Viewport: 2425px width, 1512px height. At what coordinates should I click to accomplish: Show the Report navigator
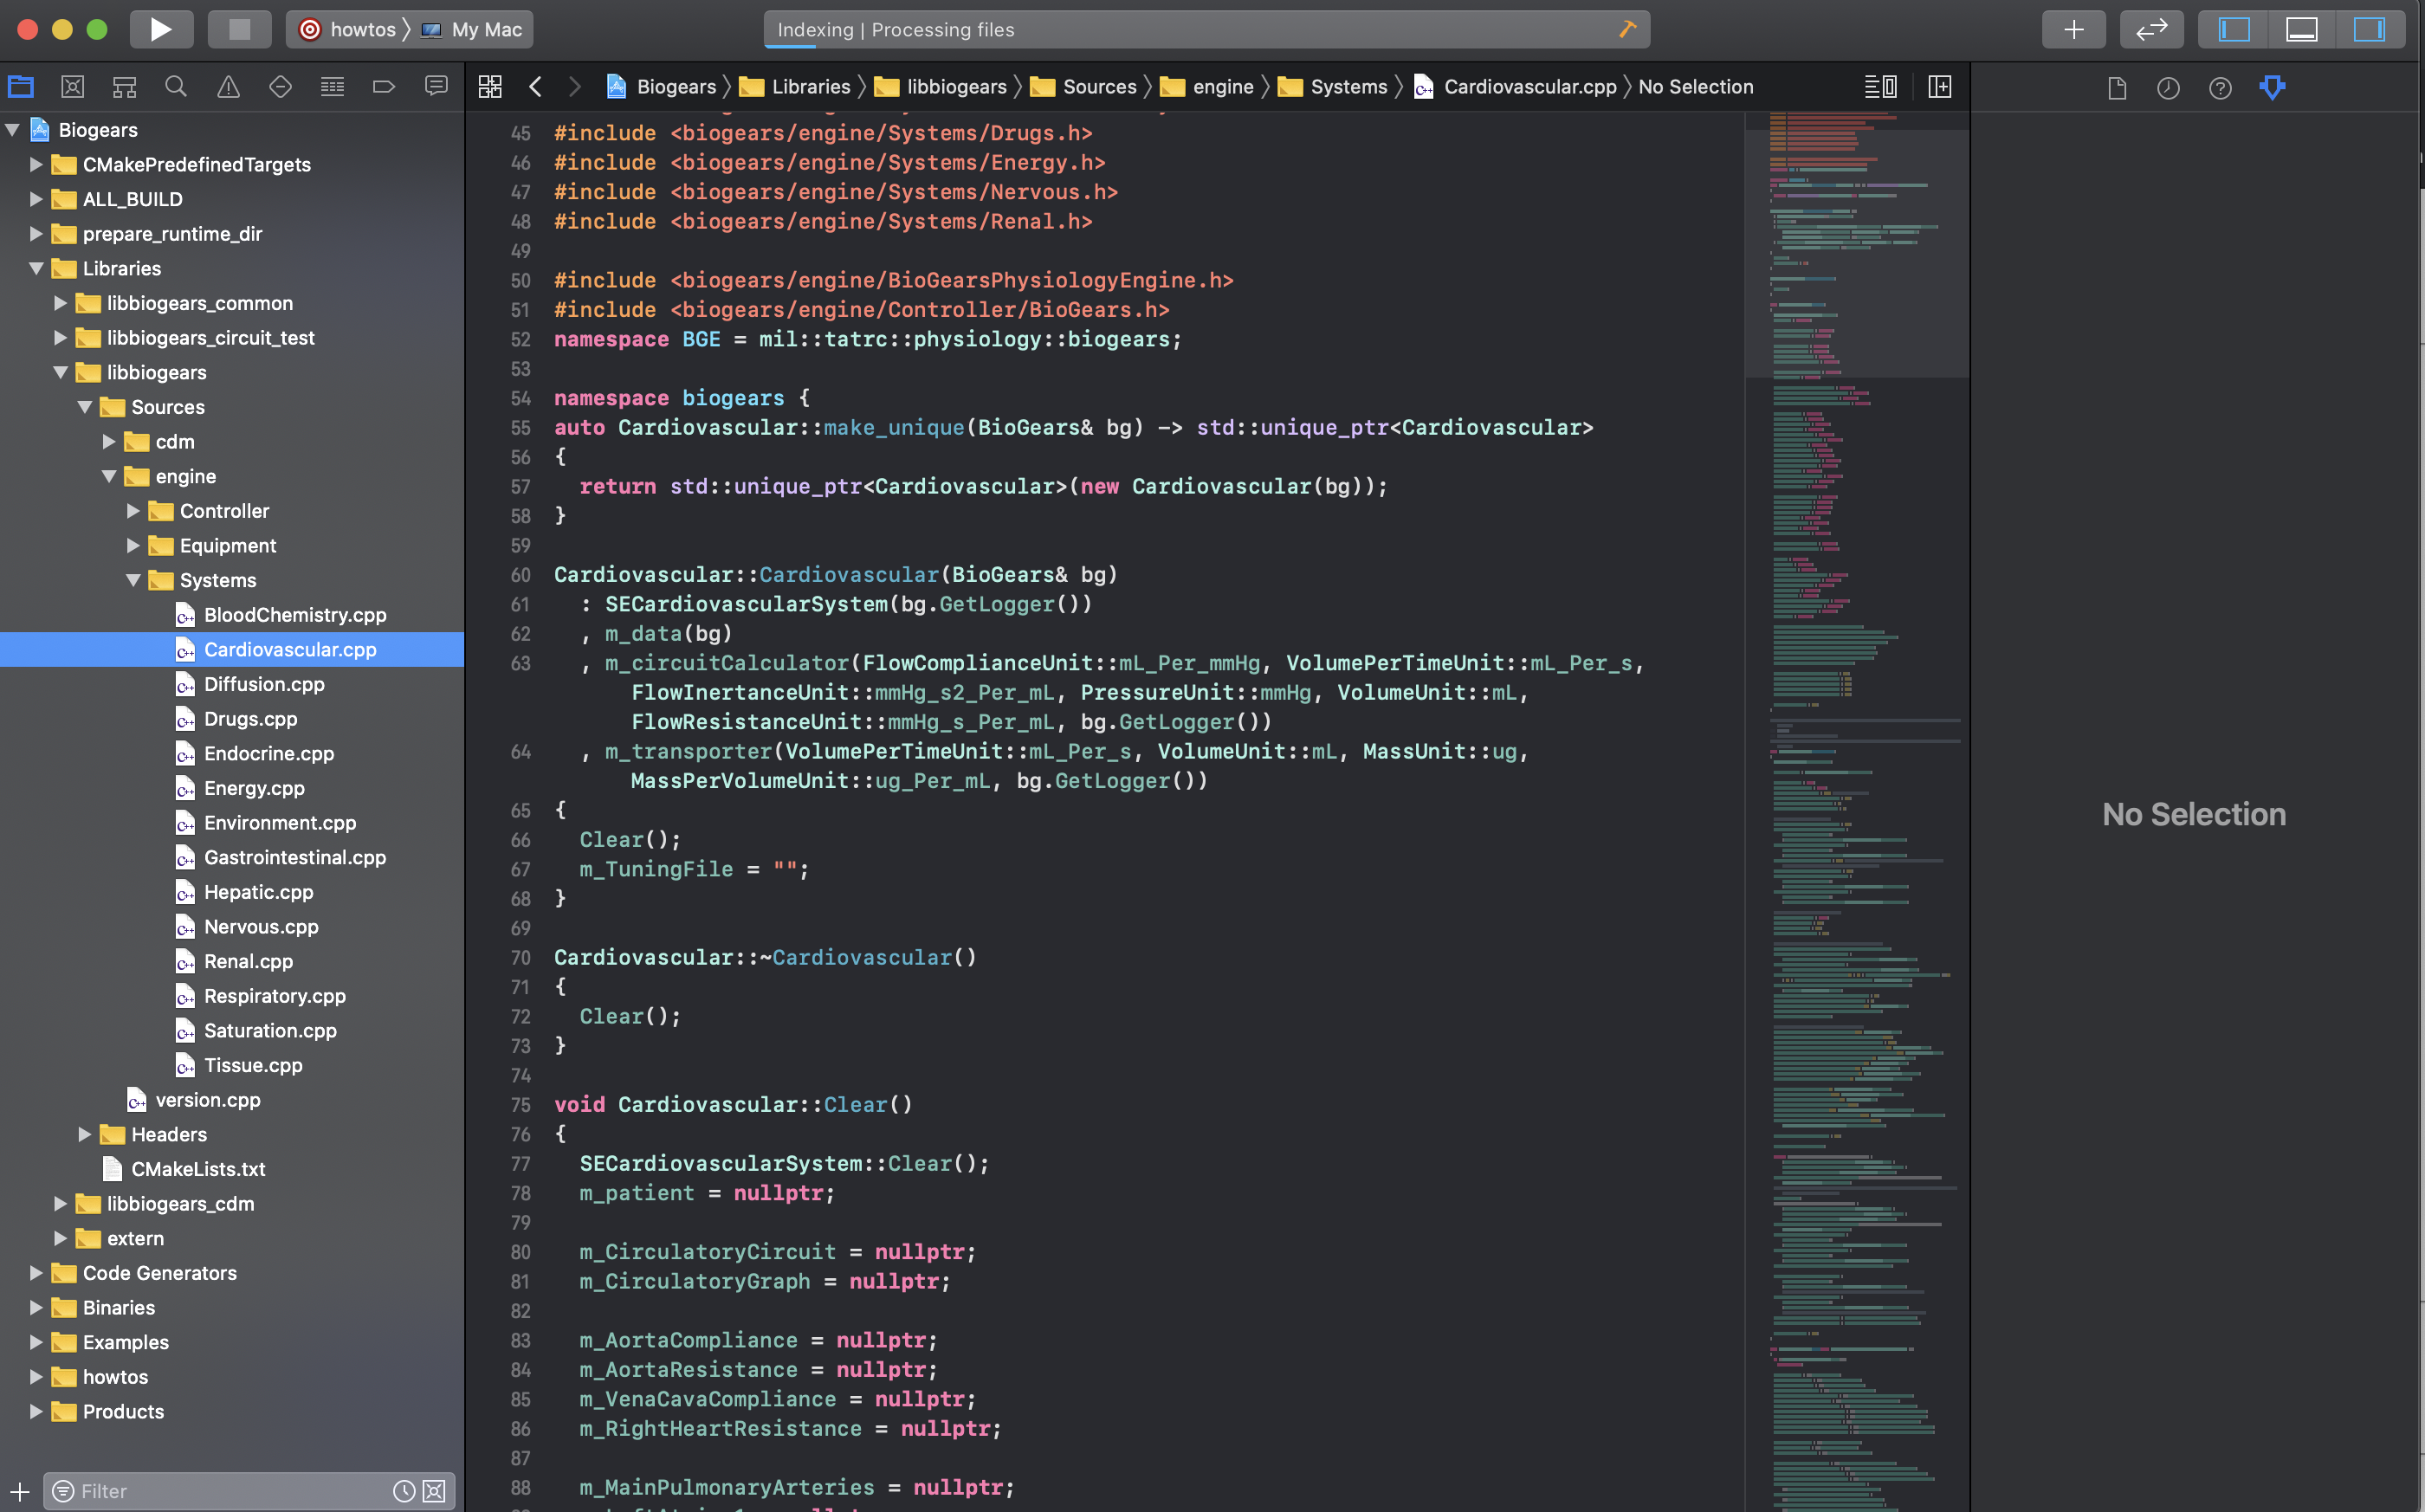click(436, 87)
